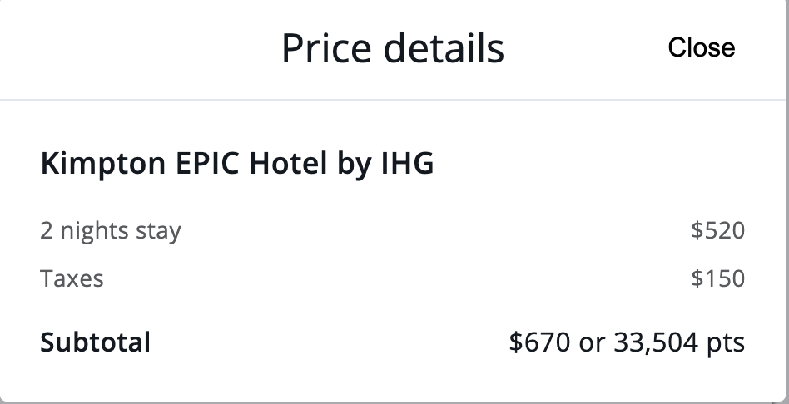Screen dimensions: 789x404
Task: Click the word "or" in subtotal value
Action: (592, 342)
